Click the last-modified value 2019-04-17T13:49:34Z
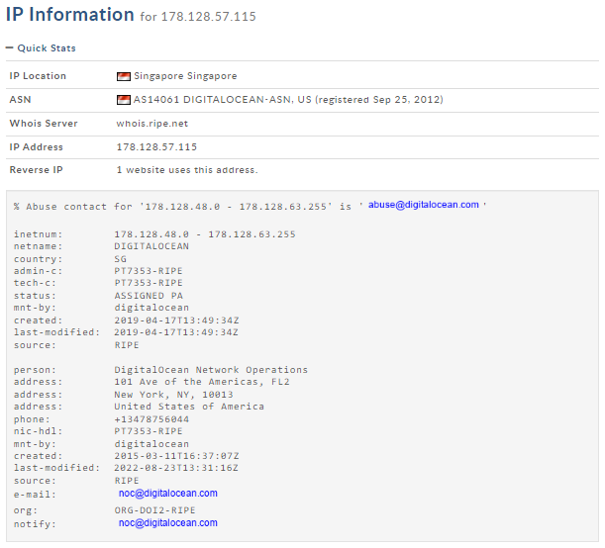Image resolution: width=605 pixels, height=548 pixels. point(176,332)
